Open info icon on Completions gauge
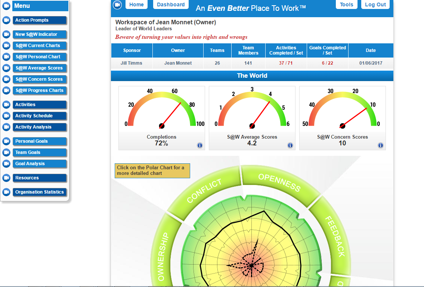The height and width of the screenshot is (287, 424). (x=200, y=145)
